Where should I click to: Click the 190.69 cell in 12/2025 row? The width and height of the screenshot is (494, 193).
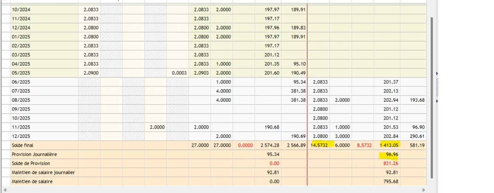pyautogui.click(x=294, y=136)
